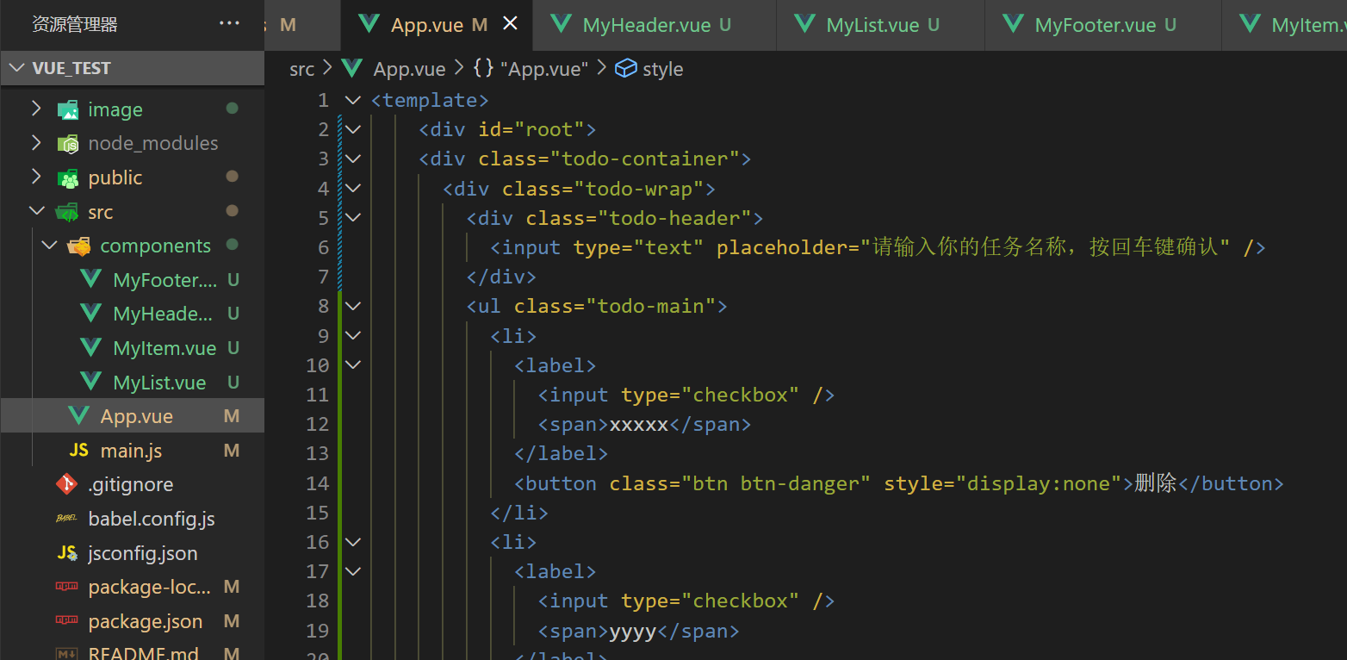1347x660 pixels.
Task: Fold the todo-wrap div at line 4
Action: (353, 188)
